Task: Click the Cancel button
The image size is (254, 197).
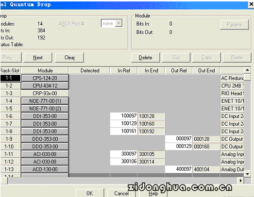Action: 121,193
